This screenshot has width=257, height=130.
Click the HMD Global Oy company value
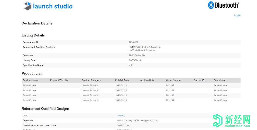tap(137, 55)
